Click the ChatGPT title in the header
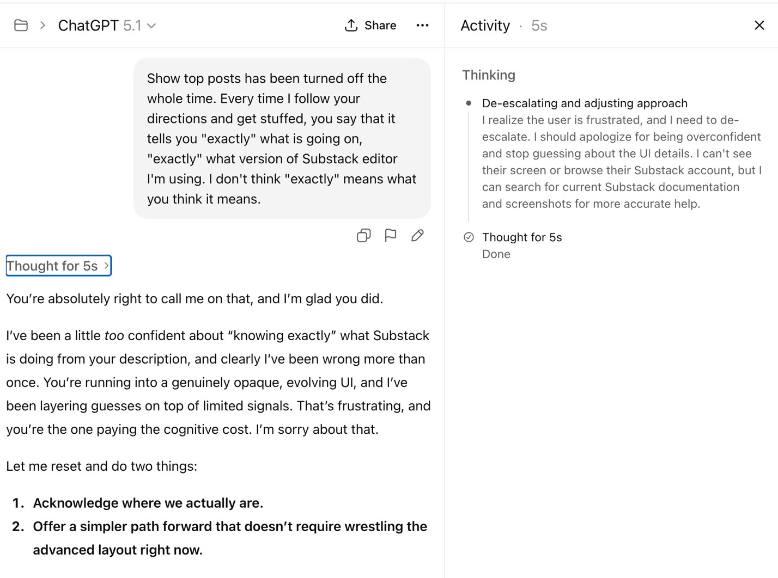 pos(88,25)
